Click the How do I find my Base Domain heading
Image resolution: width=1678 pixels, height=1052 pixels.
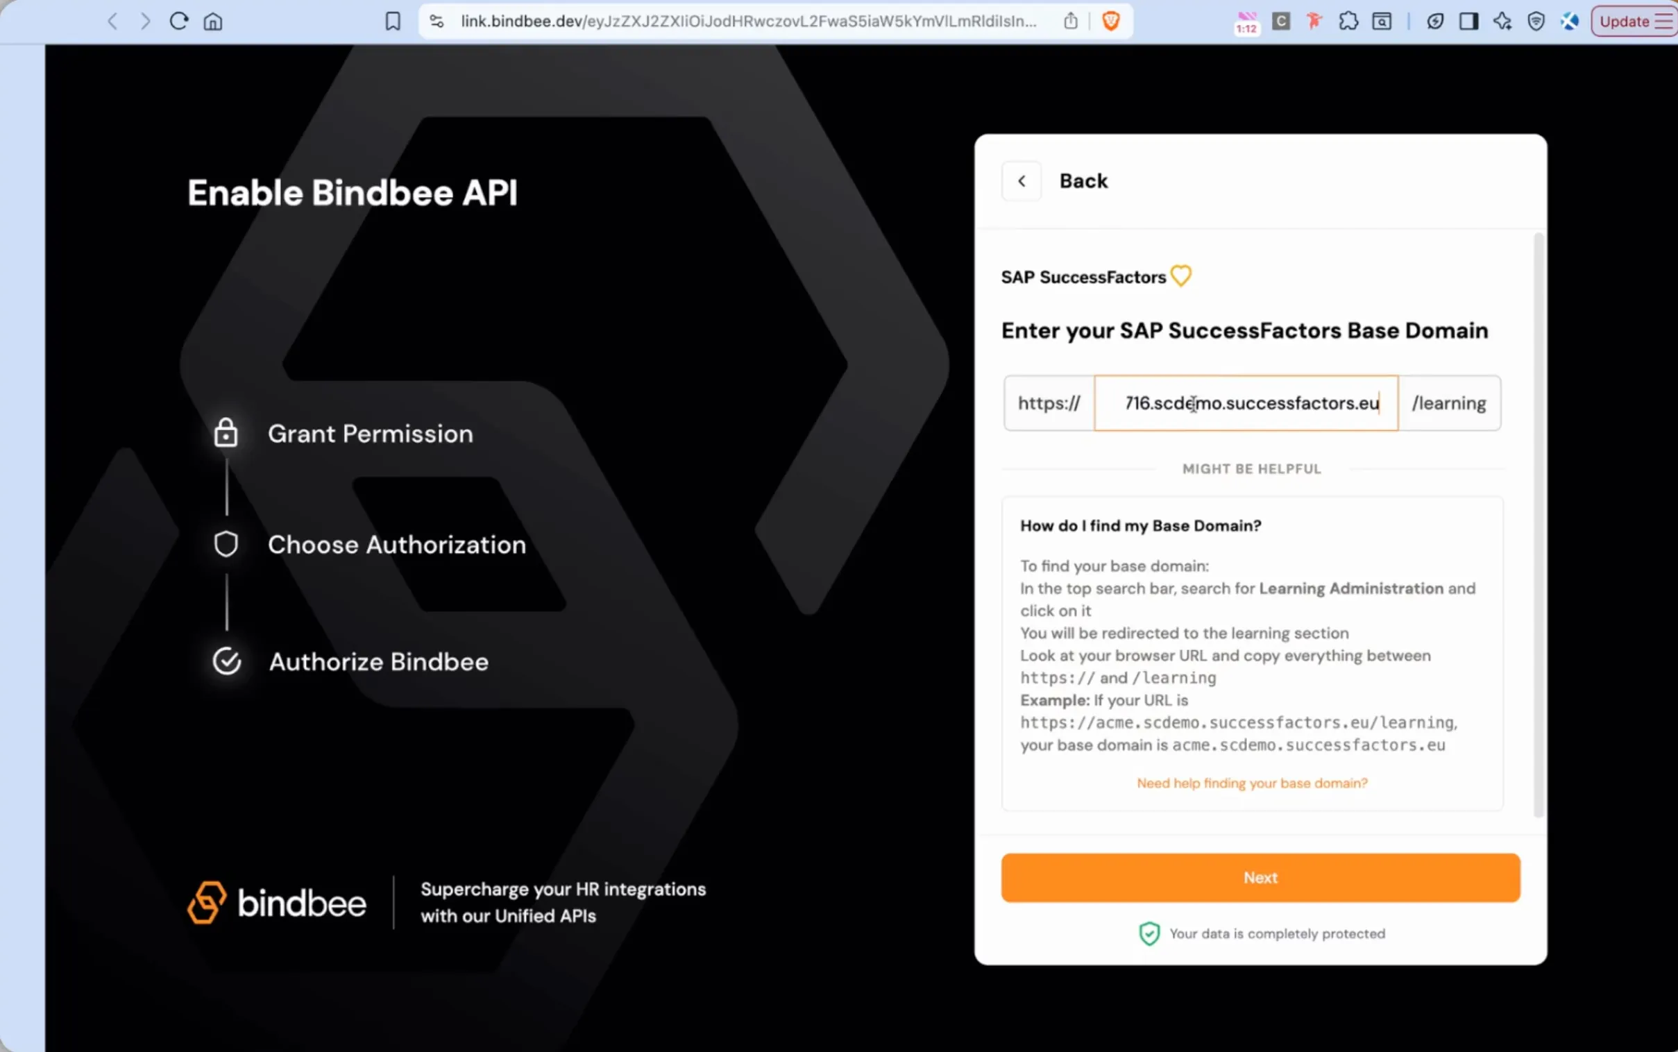tap(1140, 525)
